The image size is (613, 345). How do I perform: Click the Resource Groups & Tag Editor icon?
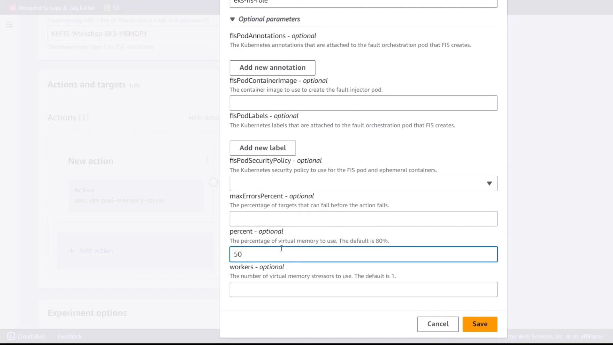tap(13, 8)
